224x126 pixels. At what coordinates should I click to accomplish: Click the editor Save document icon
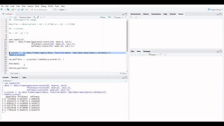pos(15,17)
